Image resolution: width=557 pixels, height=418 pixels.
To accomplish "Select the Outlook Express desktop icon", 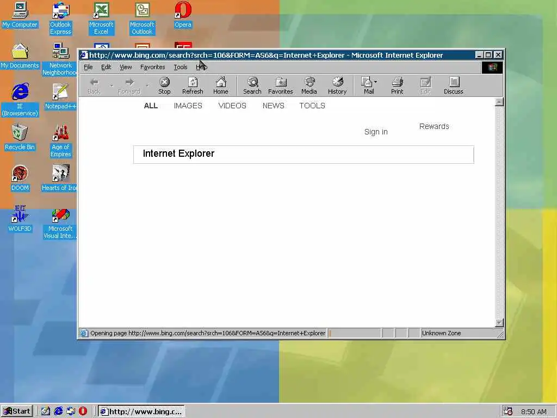I will coord(60,19).
